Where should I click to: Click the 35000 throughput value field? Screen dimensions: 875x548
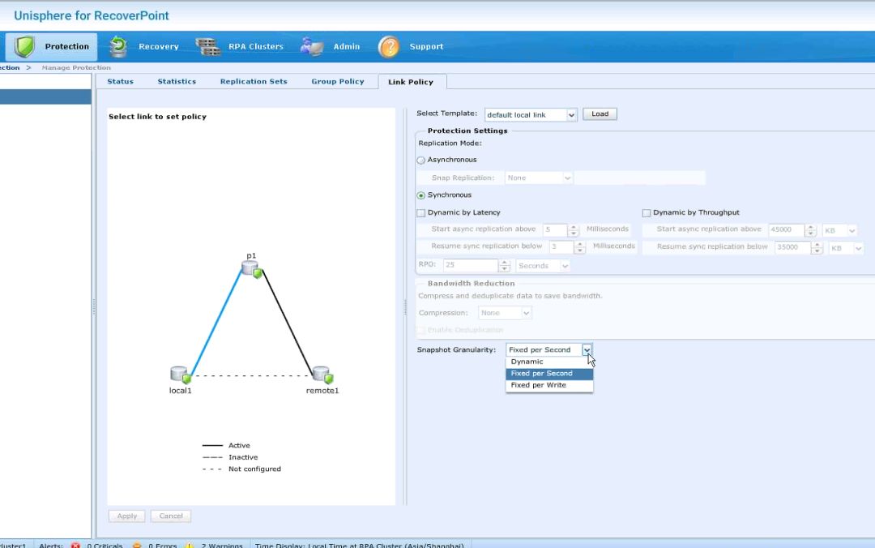[792, 247]
